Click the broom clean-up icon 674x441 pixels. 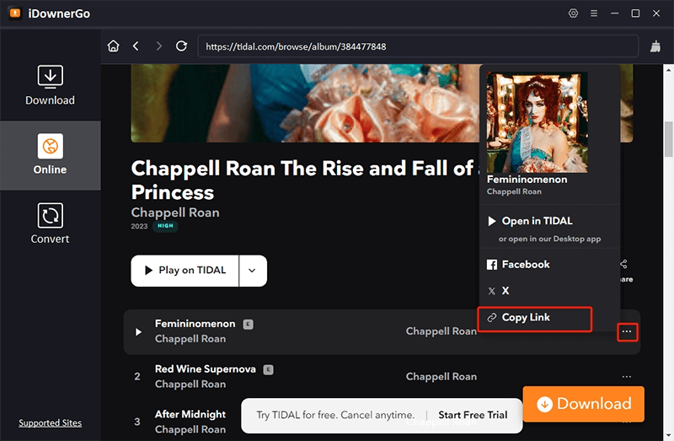(x=655, y=46)
